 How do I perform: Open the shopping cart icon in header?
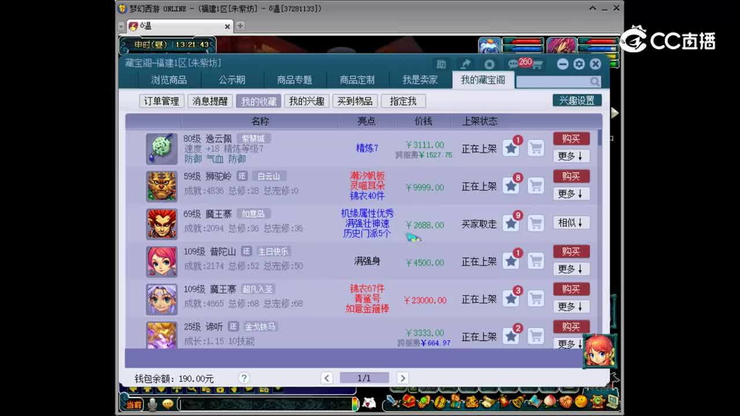[x=537, y=65]
